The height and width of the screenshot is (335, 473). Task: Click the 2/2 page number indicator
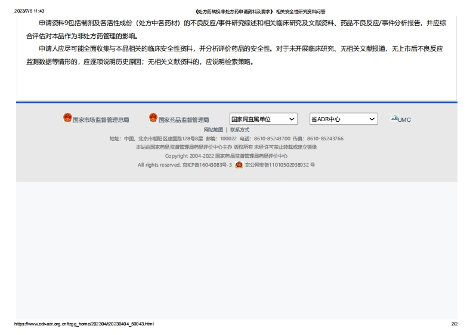pyautogui.click(x=454, y=324)
